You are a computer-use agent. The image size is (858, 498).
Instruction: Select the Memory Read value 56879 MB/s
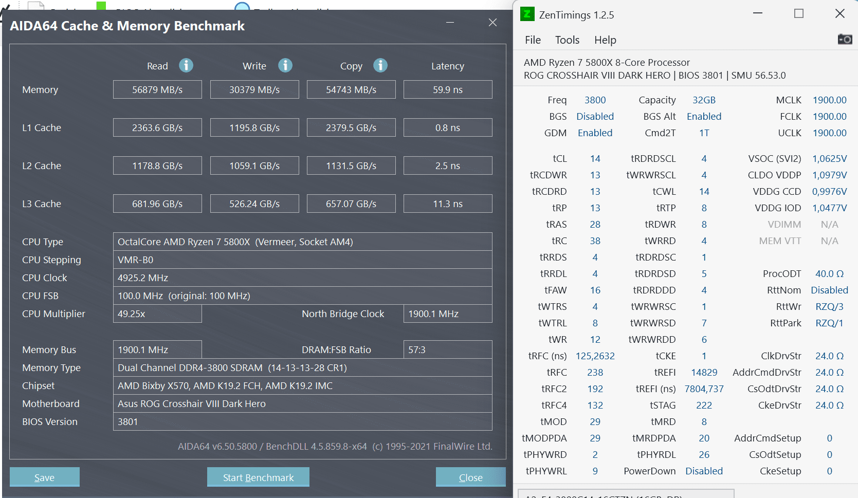coord(157,89)
